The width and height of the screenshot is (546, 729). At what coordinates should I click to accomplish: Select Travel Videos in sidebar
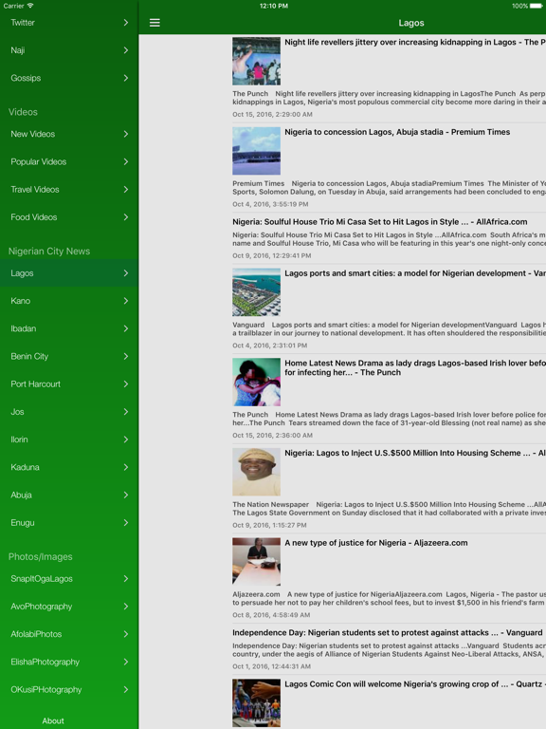[69, 189]
